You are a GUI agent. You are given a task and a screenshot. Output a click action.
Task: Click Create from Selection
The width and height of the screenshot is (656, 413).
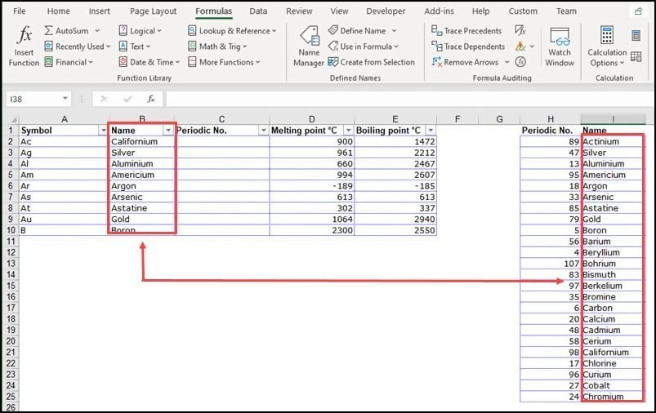click(x=372, y=62)
